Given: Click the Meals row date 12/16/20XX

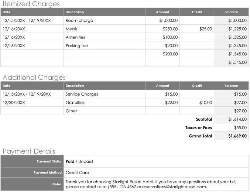Looking at the screenshot, I should click(x=14, y=29).
